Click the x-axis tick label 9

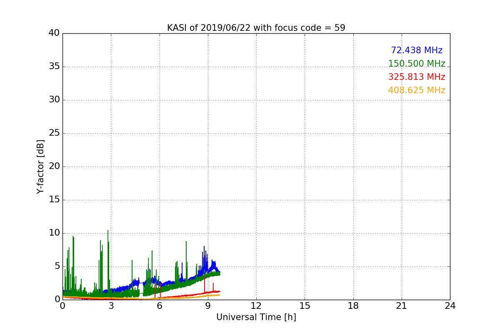pyautogui.click(x=208, y=306)
